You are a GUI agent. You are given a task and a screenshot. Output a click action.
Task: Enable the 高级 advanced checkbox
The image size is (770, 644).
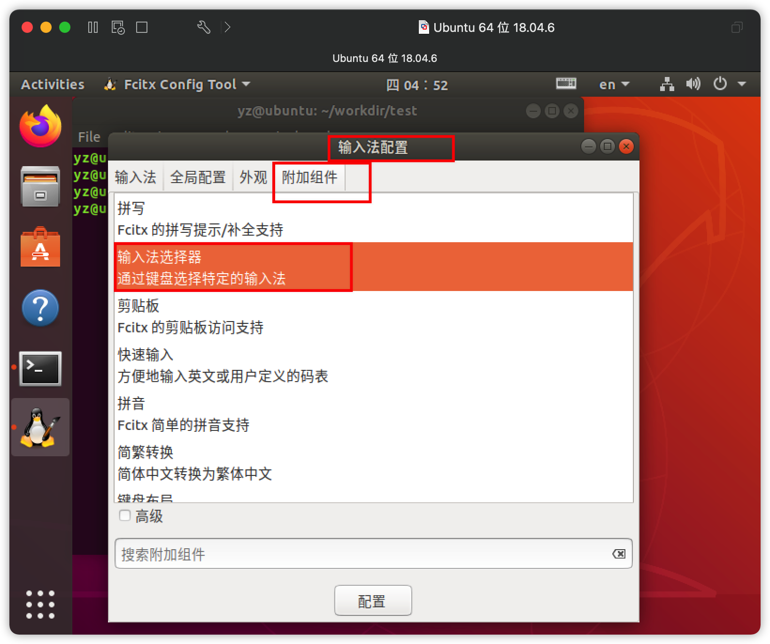125,515
